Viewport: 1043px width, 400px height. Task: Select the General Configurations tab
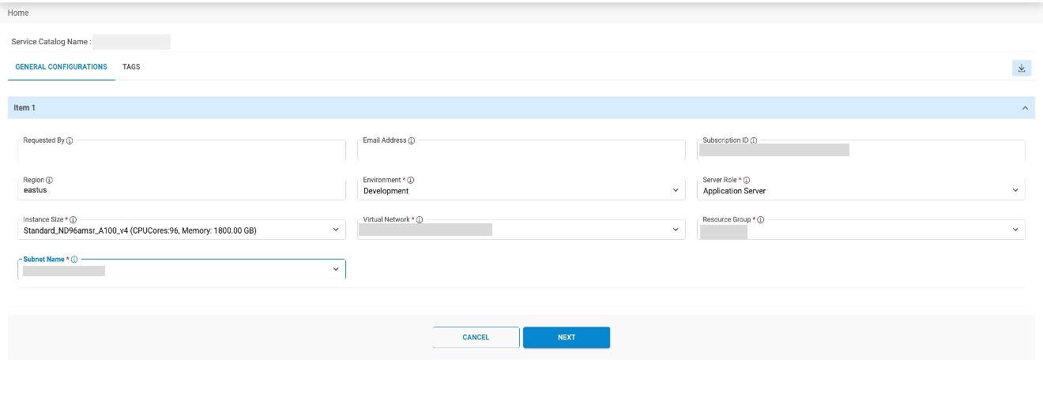61,67
